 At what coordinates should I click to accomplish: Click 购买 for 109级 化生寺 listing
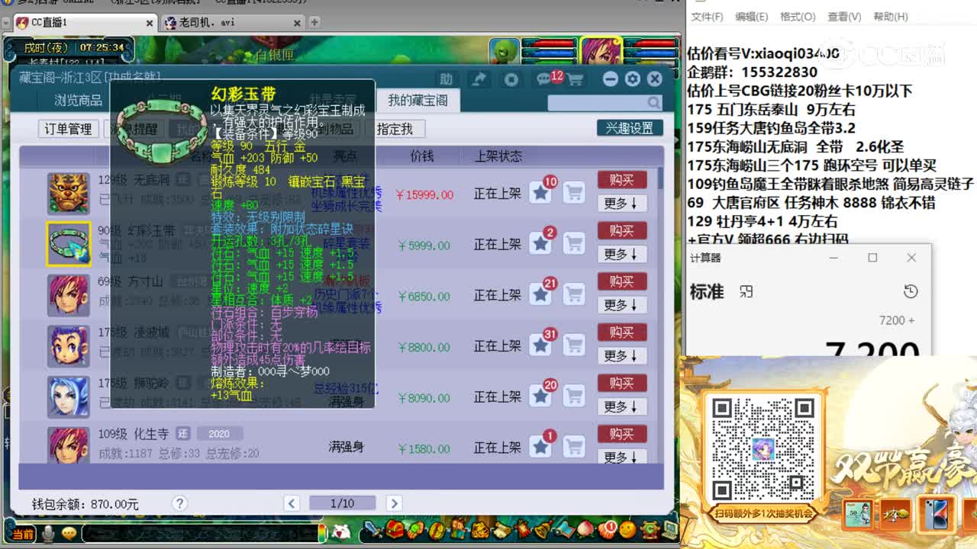(x=622, y=434)
